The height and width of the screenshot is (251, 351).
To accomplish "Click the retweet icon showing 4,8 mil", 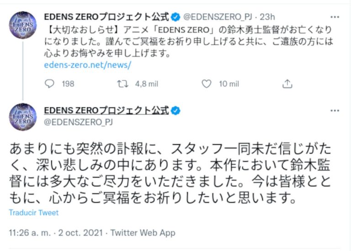I will pos(123,84).
